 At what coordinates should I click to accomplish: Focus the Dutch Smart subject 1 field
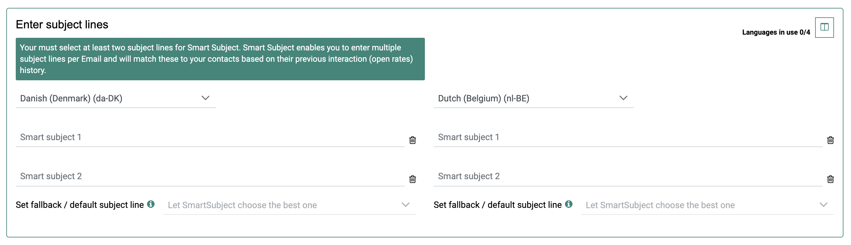(x=627, y=137)
